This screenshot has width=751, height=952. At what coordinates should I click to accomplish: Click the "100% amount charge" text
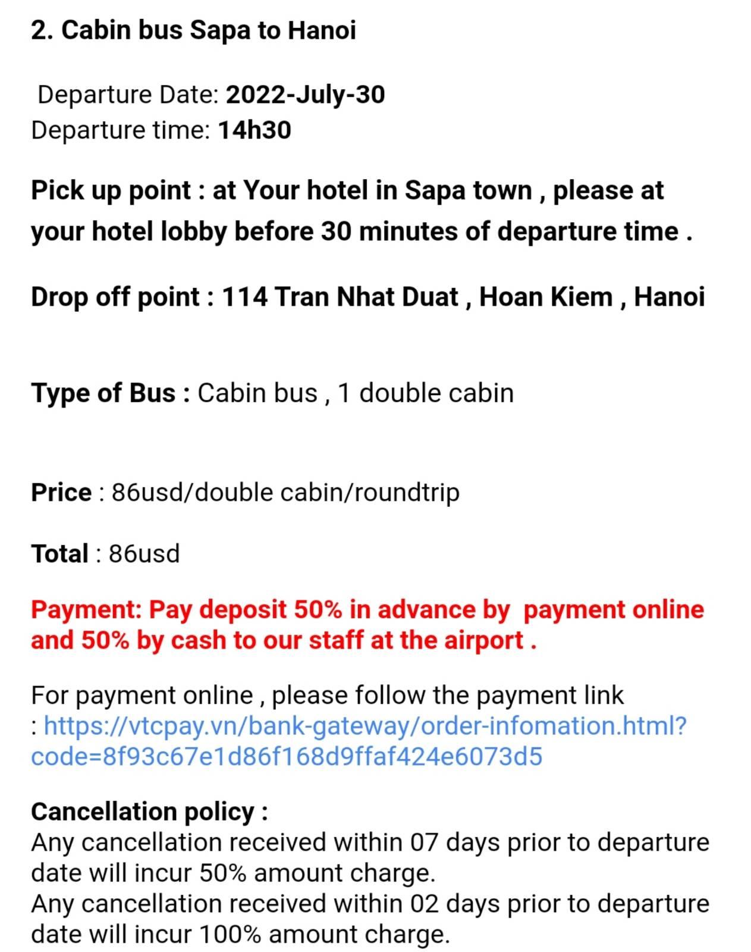click(x=324, y=934)
